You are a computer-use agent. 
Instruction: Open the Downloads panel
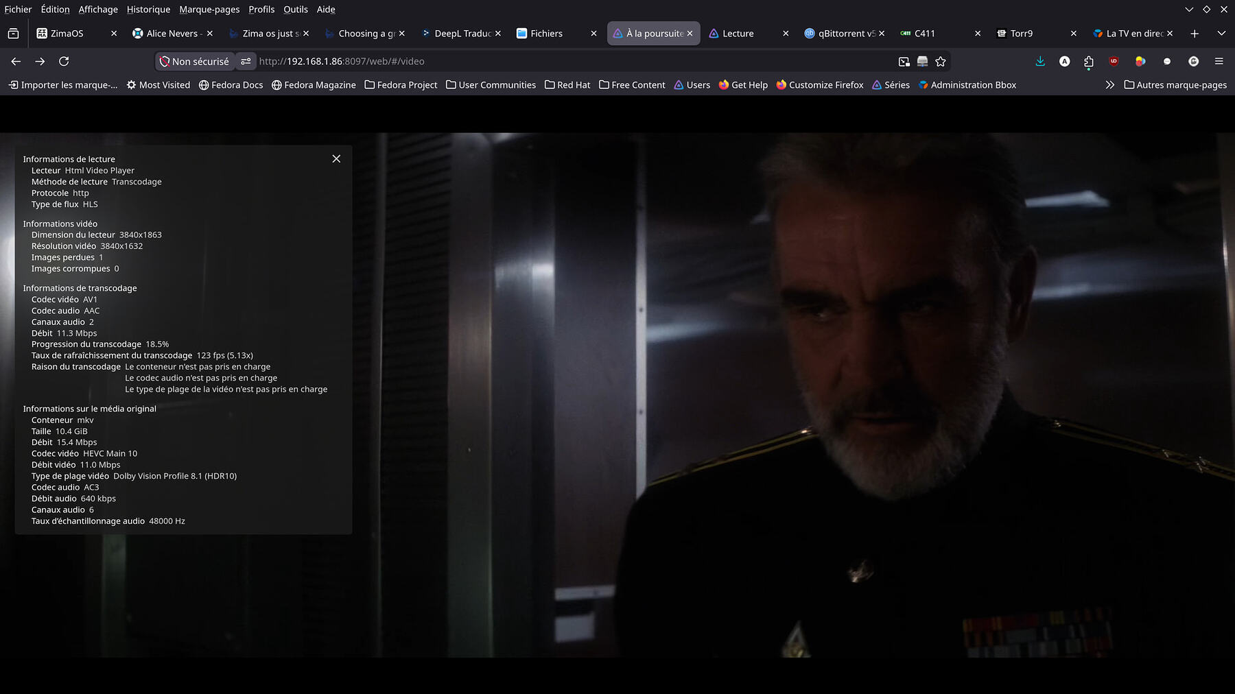tap(1040, 62)
